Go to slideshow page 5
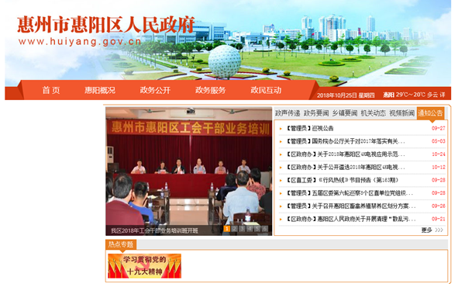 point(257,229)
